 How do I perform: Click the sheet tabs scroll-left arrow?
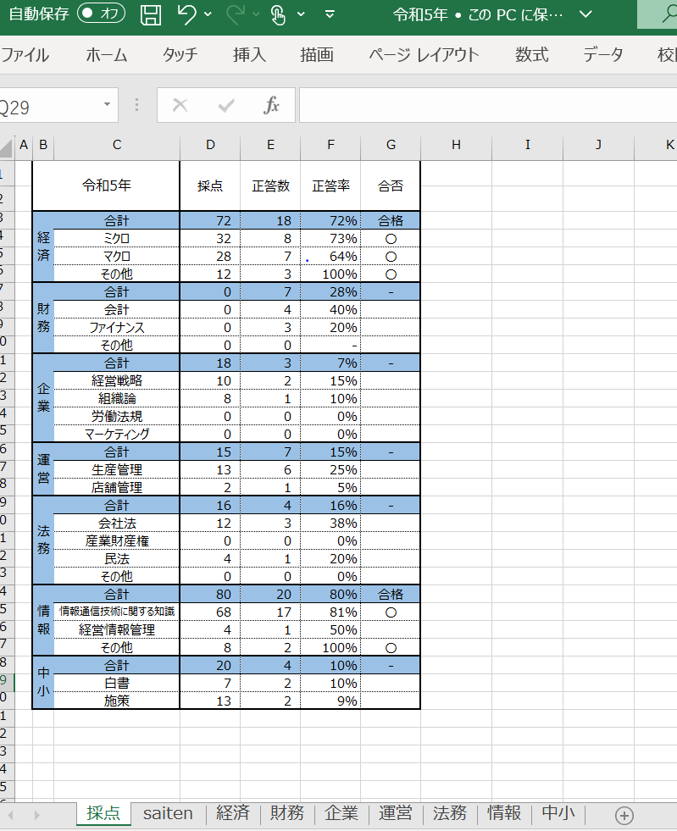(11, 815)
